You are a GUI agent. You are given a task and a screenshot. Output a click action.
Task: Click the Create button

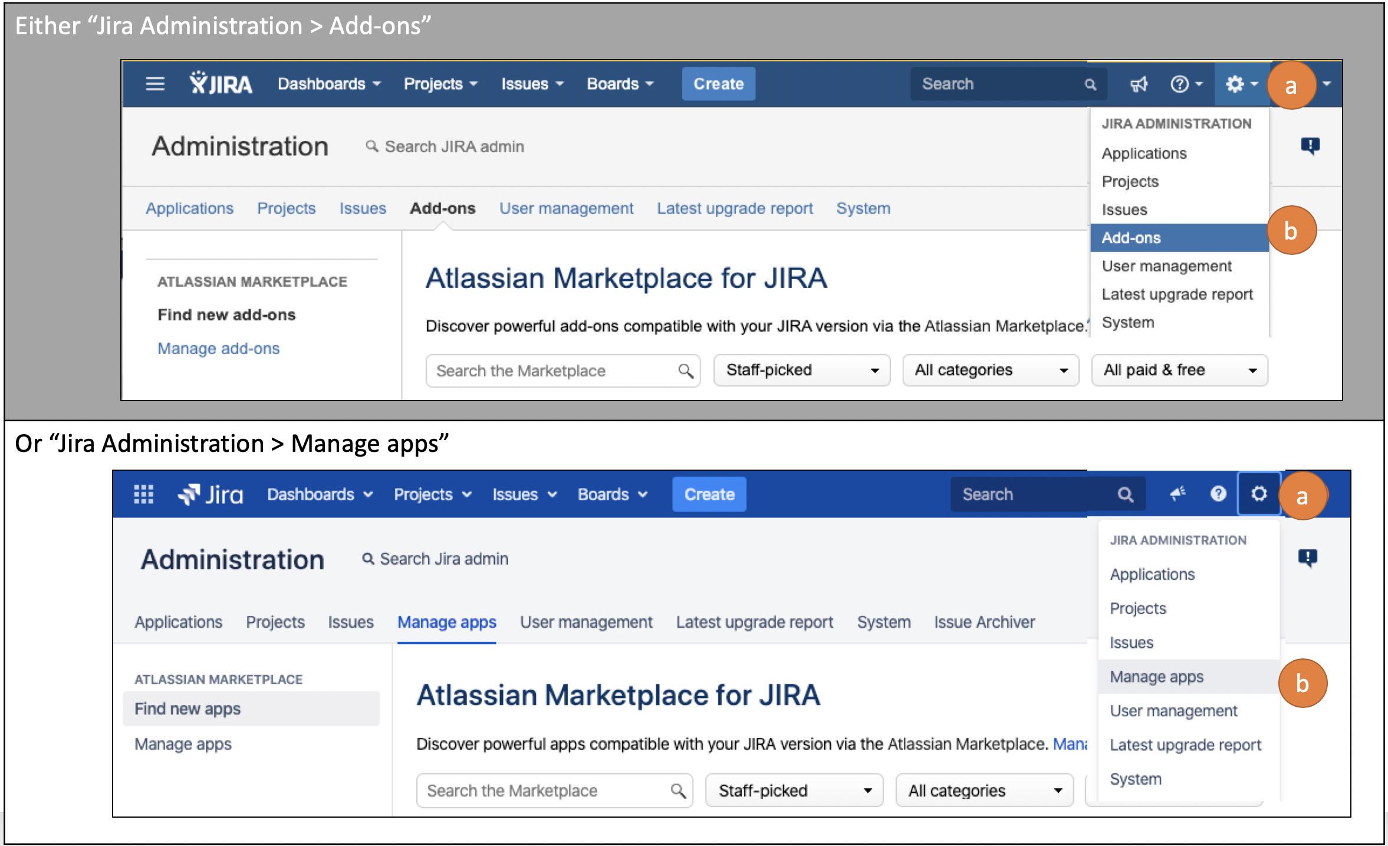[718, 83]
